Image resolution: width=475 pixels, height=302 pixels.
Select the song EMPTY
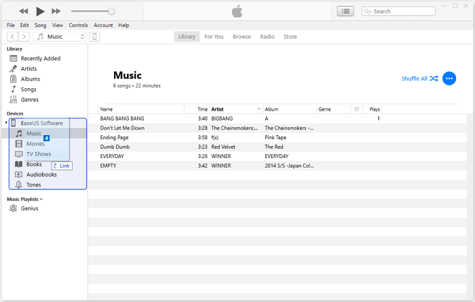click(108, 166)
